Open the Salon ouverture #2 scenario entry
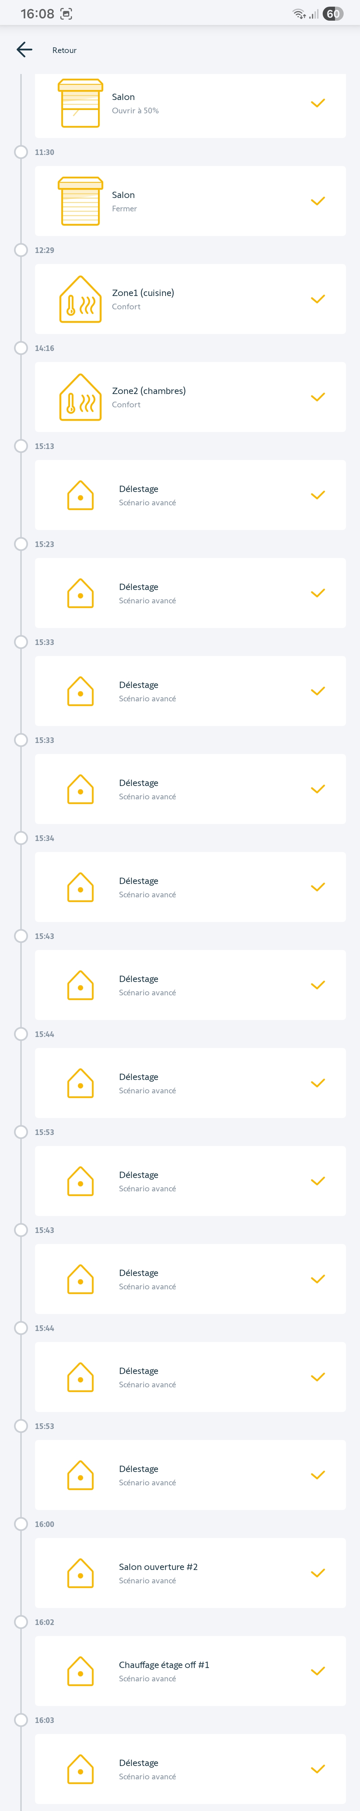 click(190, 1573)
